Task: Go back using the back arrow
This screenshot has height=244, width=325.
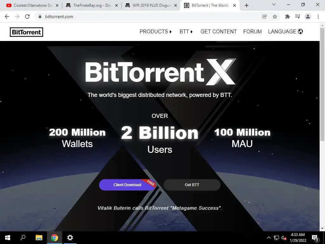Action: coord(7,17)
